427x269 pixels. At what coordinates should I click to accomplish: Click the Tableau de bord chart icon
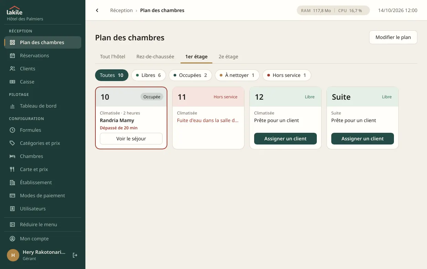(x=12, y=106)
